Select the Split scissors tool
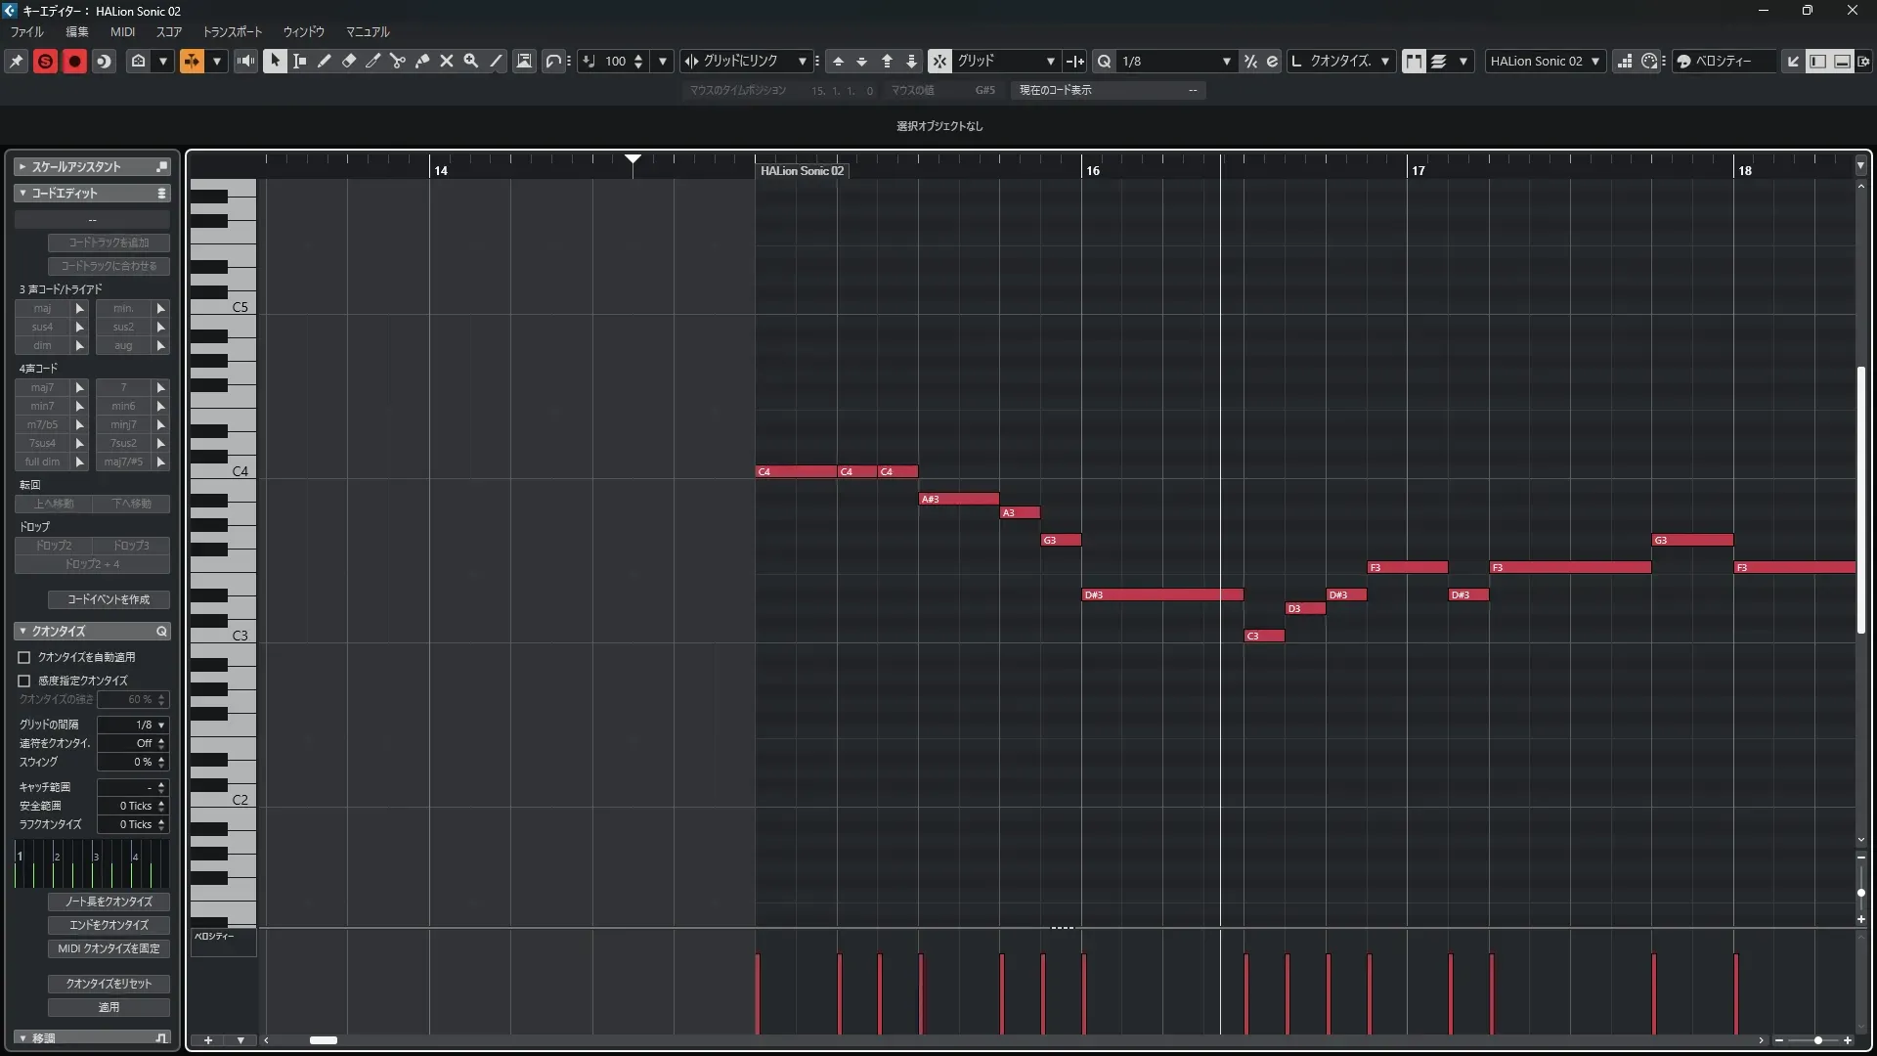The height and width of the screenshot is (1056, 1877). point(397,61)
